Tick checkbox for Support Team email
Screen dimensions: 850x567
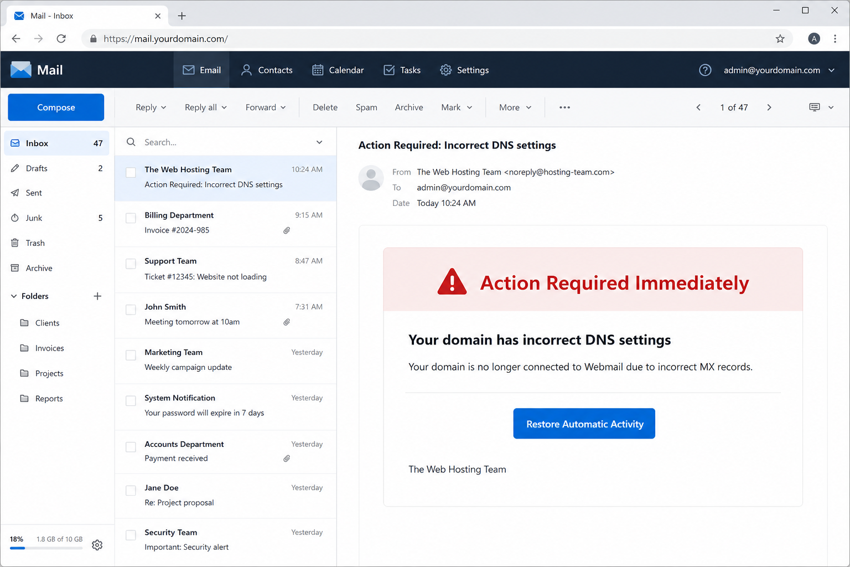(131, 264)
